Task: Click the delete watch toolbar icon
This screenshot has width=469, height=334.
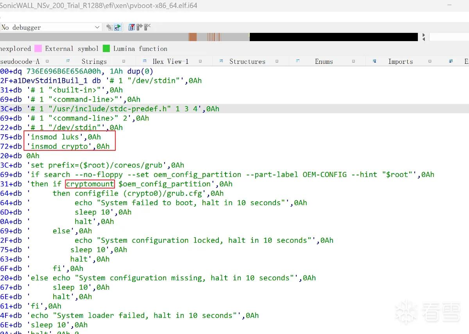Action: (147, 27)
